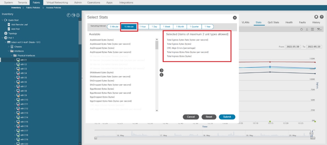Open Access Policies submenu

[54, 8]
